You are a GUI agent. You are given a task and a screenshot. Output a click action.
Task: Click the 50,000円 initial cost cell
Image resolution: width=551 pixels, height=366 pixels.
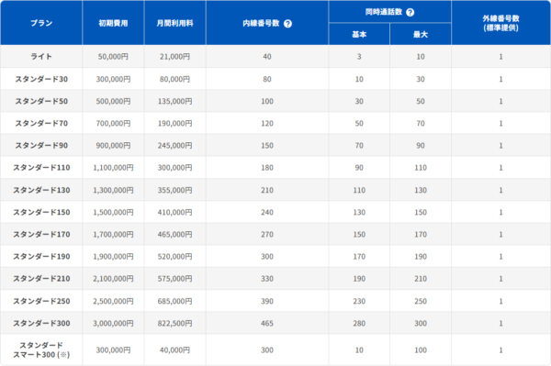tap(113, 57)
